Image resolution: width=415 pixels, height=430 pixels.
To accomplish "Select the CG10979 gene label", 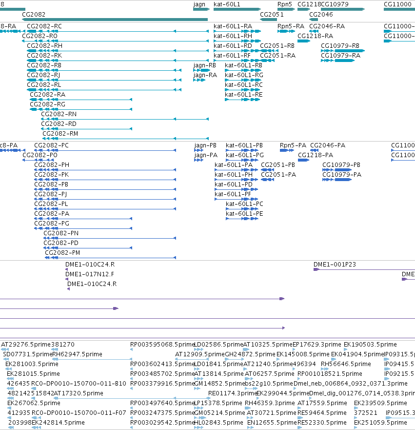I will coord(335,4).
